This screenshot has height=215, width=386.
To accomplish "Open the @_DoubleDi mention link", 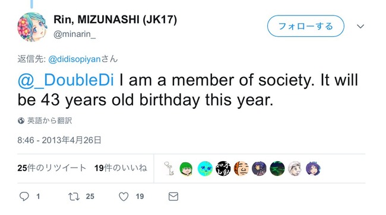I will (66, 81).
